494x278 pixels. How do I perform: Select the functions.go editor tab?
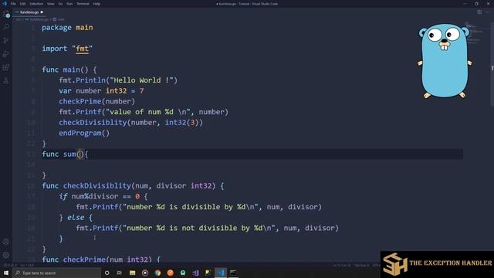[29, 12]
